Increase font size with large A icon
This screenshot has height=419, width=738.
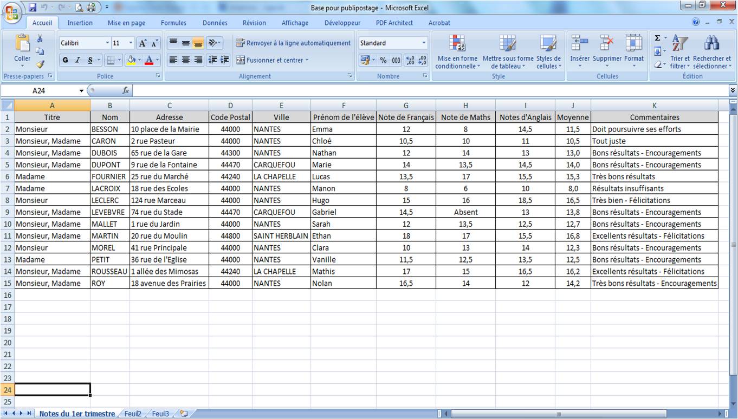pyautogui.click(x=143, y=43)
